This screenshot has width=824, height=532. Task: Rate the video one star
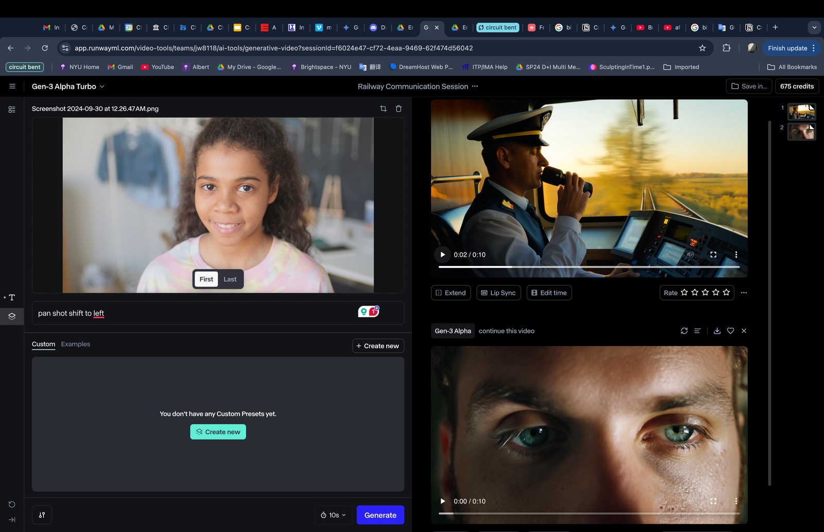tap(684, 293)
